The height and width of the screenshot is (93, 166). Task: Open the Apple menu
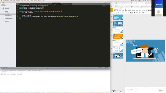click(x=2, y=1)
